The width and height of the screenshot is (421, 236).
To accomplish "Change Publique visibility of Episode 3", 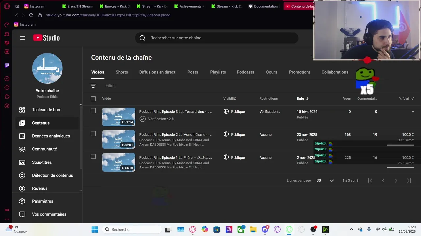I will pyautogui.click(x=234, y=112).
